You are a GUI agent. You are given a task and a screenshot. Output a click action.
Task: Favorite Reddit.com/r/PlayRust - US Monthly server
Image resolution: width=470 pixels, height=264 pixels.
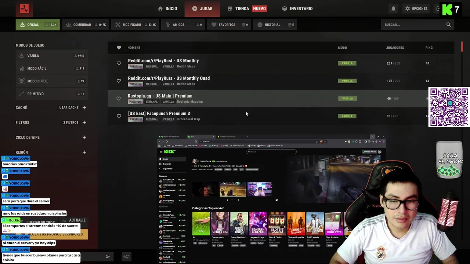coord(119,63)
